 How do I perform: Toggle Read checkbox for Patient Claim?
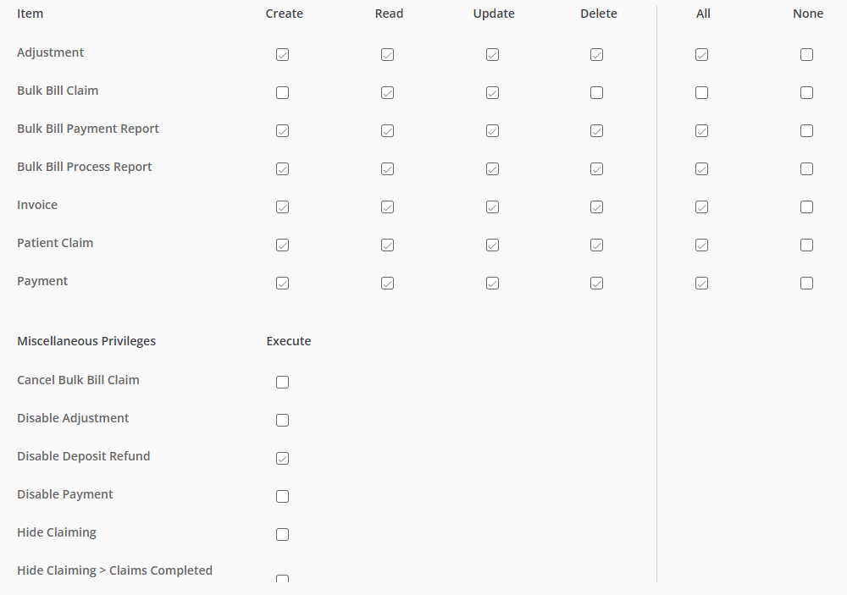(x=387, y=245)
